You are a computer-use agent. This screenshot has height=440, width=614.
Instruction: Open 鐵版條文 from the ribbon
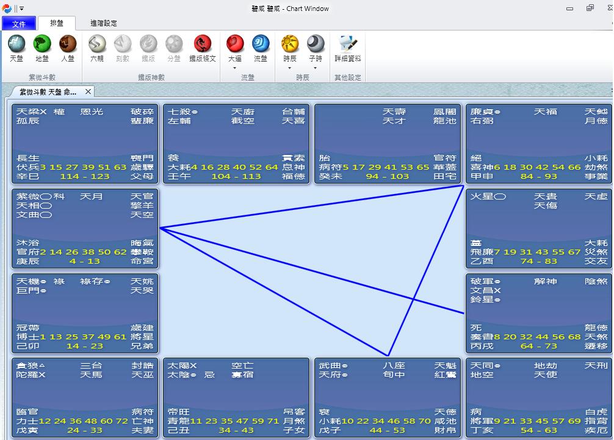click(x=202, y=48)
